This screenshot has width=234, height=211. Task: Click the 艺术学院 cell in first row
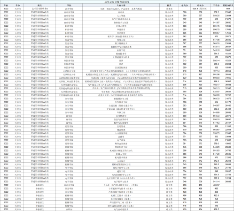point(69,9)
